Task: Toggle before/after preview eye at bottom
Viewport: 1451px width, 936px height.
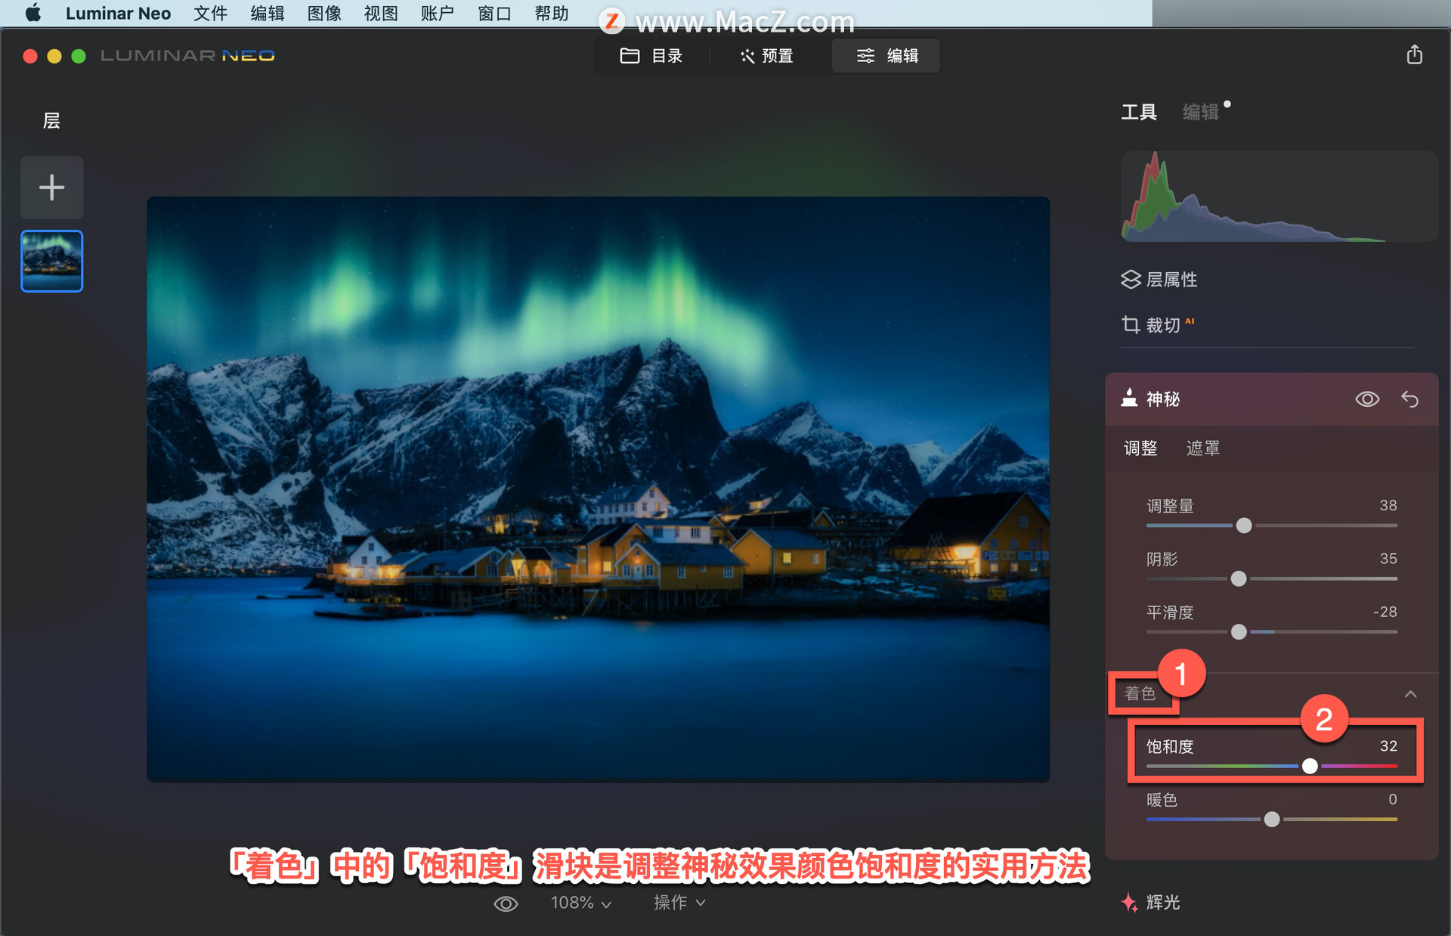Action: (506, 903)
